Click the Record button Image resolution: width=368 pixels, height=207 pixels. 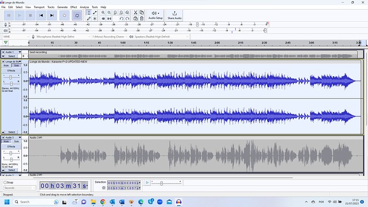(65, 15)
